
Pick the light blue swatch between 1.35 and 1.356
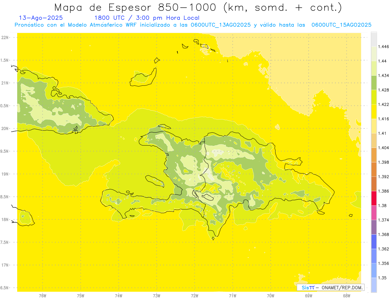[x=374, y=271]
